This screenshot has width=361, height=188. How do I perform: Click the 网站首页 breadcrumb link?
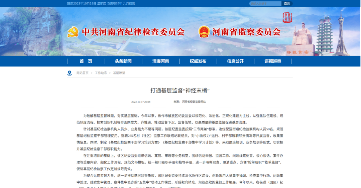point(83,73)
